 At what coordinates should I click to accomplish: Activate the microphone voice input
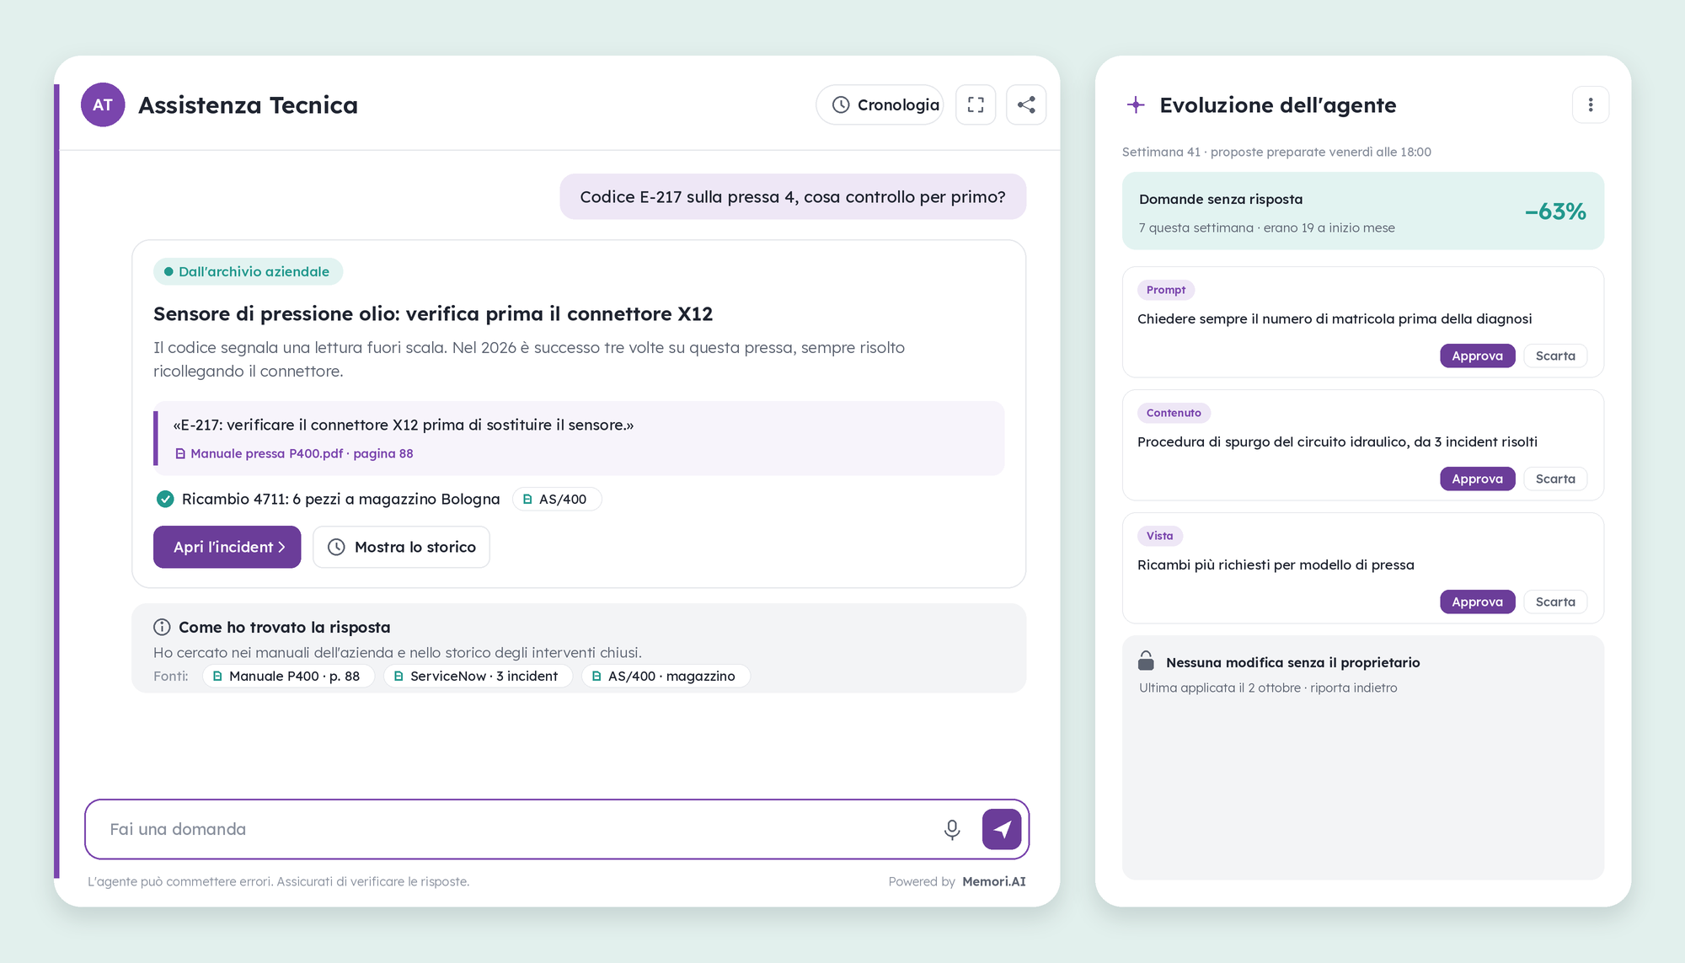point(952,829)
